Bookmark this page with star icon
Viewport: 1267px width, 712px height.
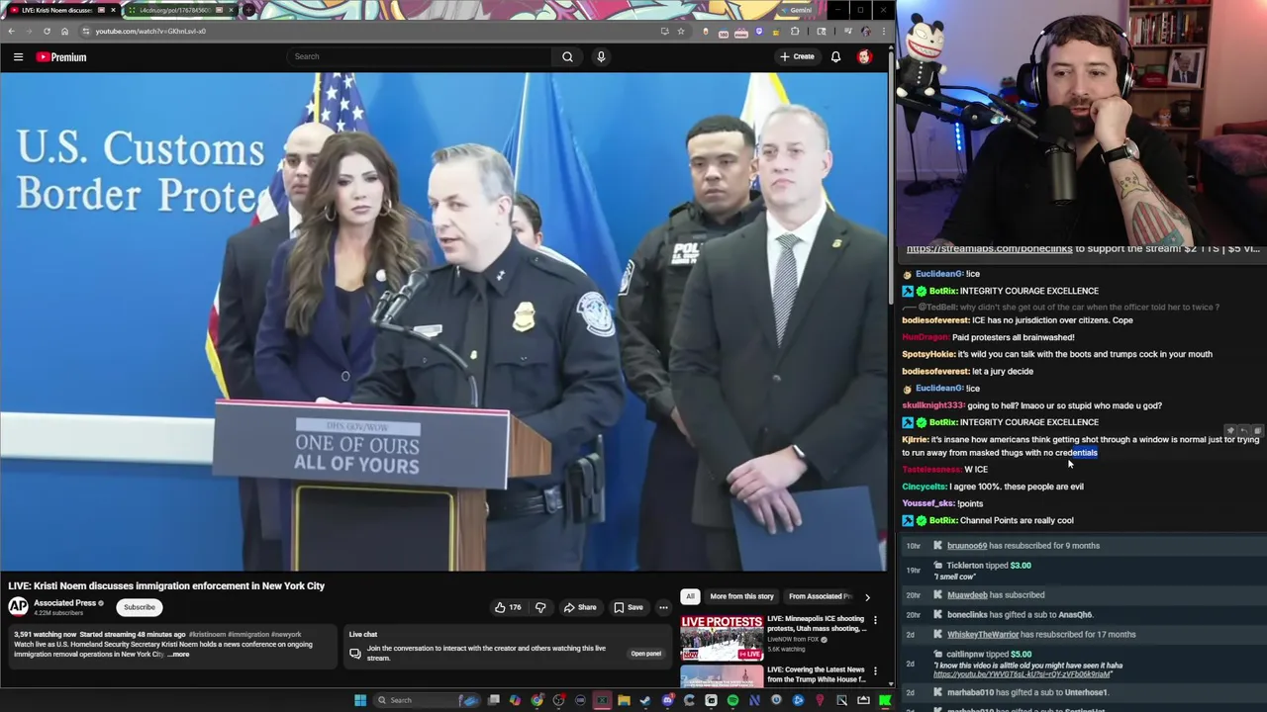tap(680, 31)
